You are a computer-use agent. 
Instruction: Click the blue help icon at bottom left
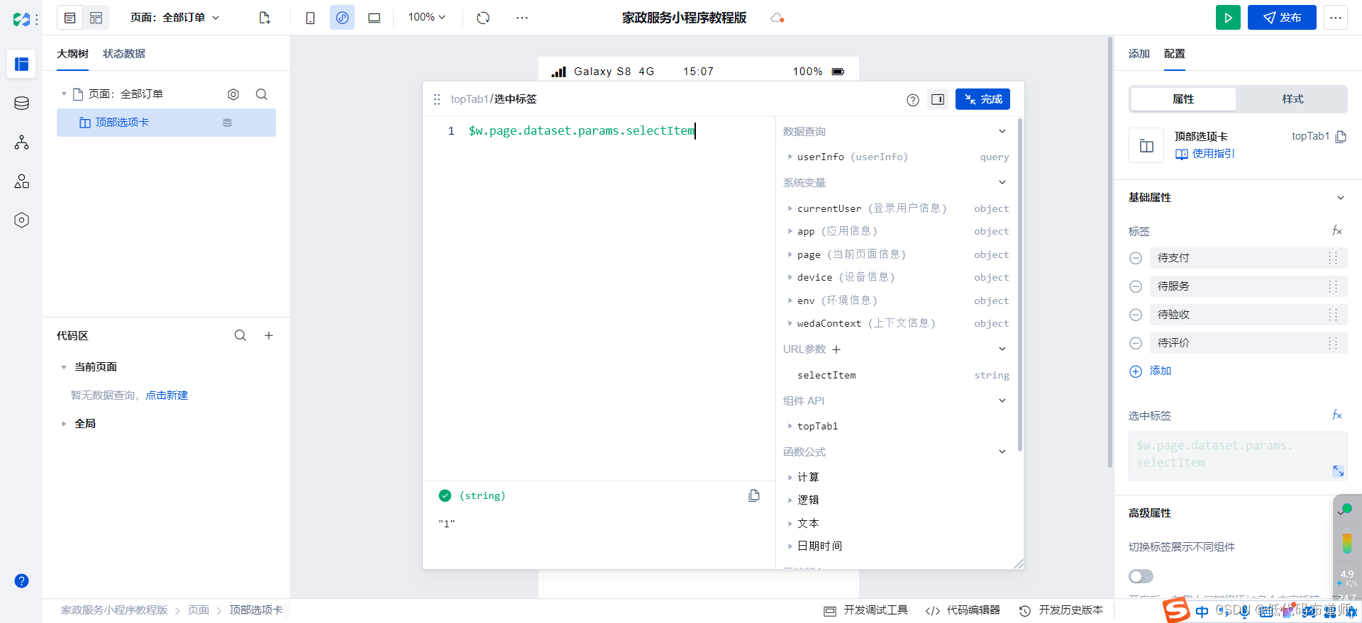(21, 580)
